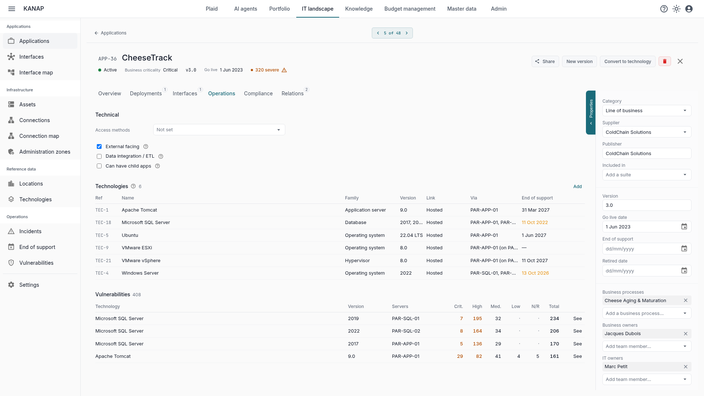The height and width of the screenshot is (396, 704).
Task: Open End of support calendar picker
Action: 684,249
